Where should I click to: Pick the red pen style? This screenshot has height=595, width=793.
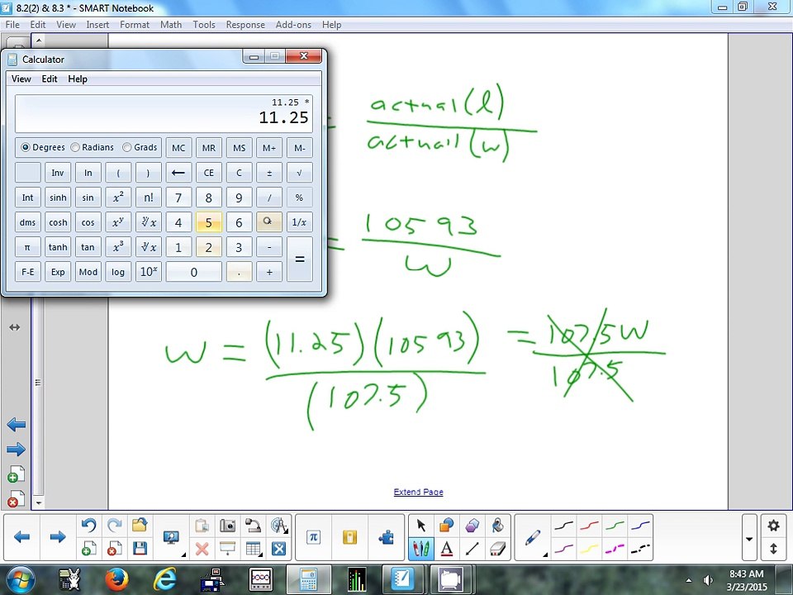point(589,526)
